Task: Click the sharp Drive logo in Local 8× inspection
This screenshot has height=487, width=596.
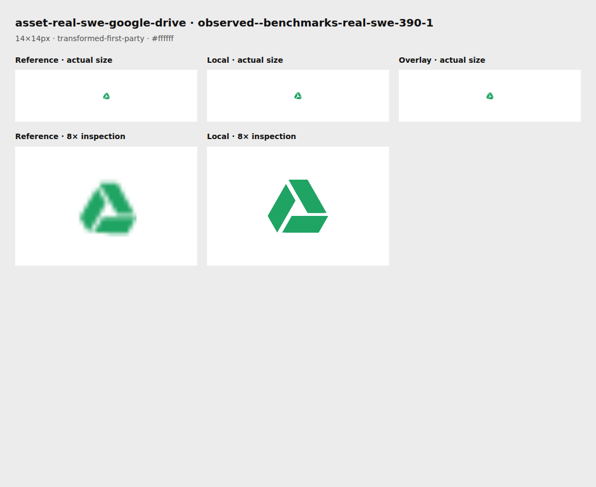Action: coord(298,206)
